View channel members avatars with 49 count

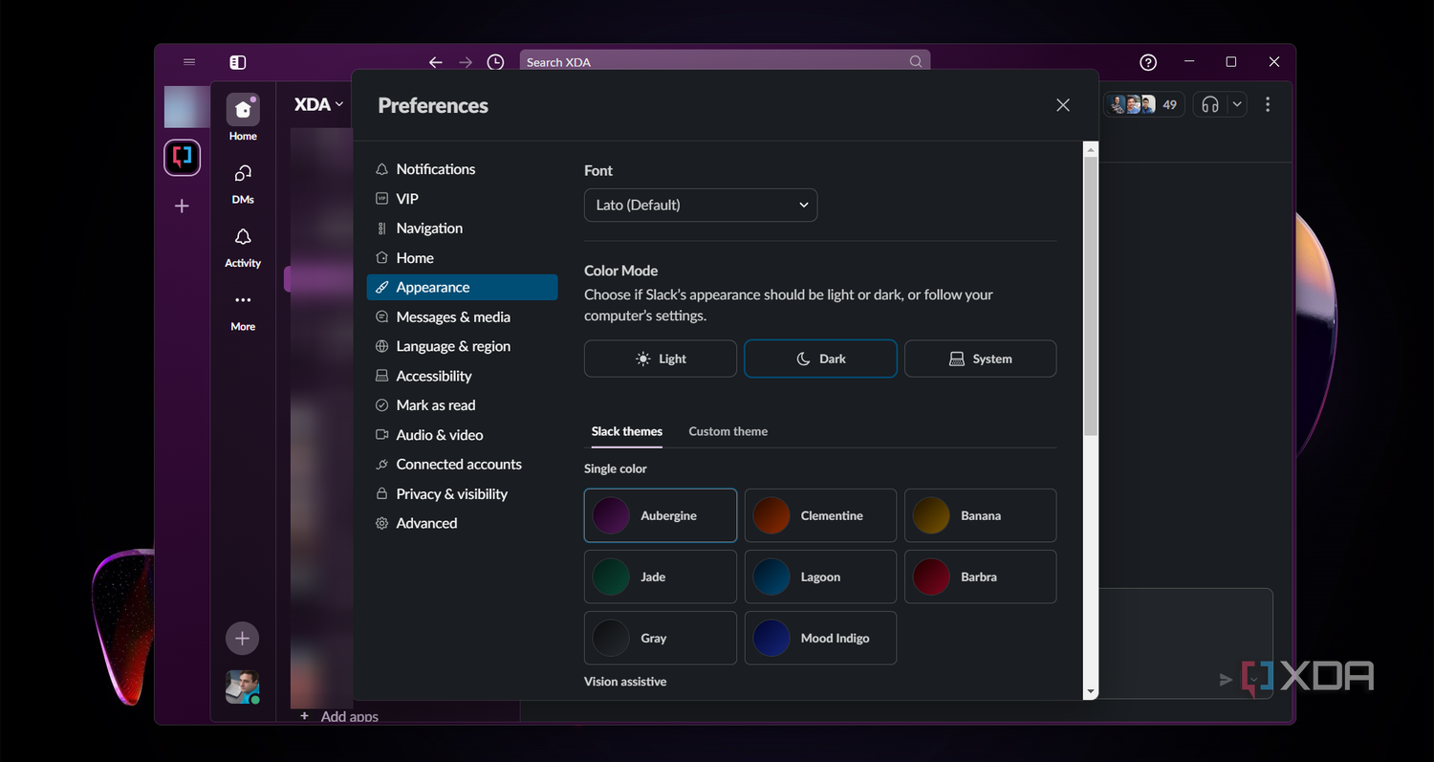pos(1144,104)
